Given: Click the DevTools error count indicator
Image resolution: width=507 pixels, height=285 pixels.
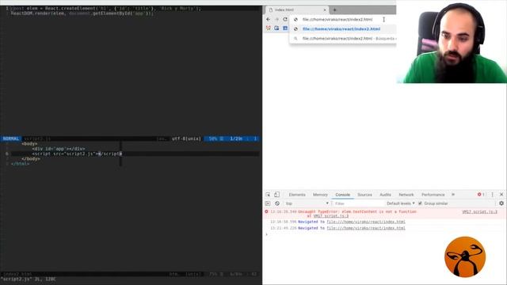Looking at the screenshot, I should [x=481, y=195].
